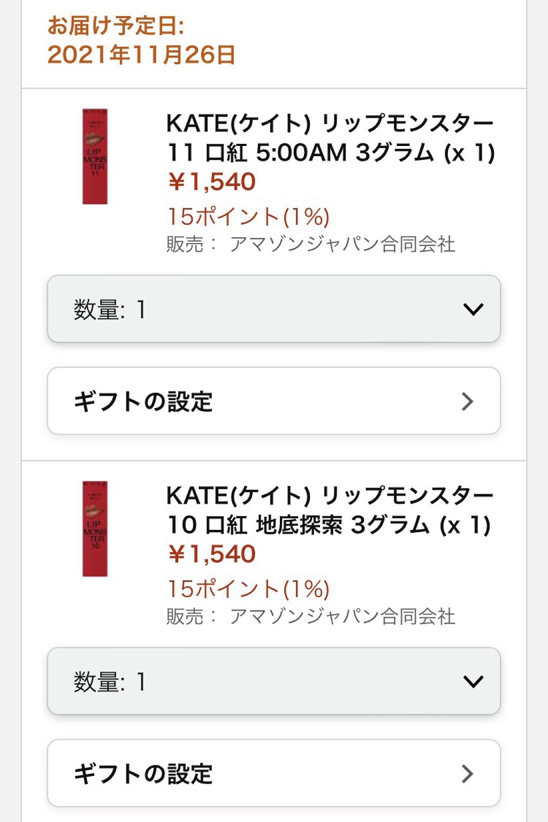Click the お届け予定日 heading label

[116, 26]
